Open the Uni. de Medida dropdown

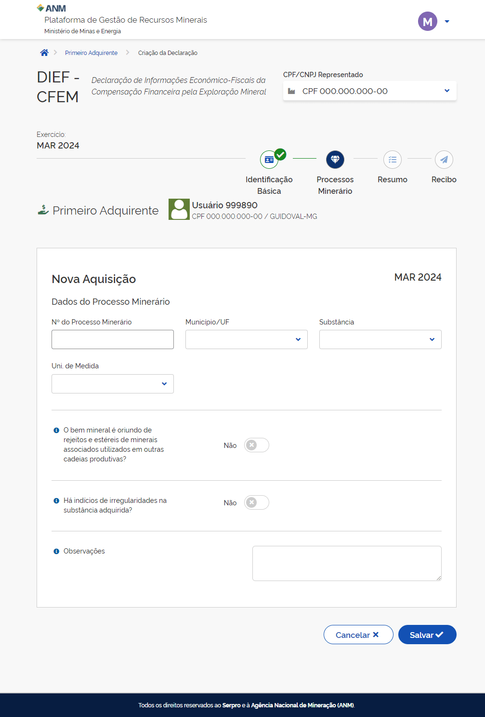112,384
